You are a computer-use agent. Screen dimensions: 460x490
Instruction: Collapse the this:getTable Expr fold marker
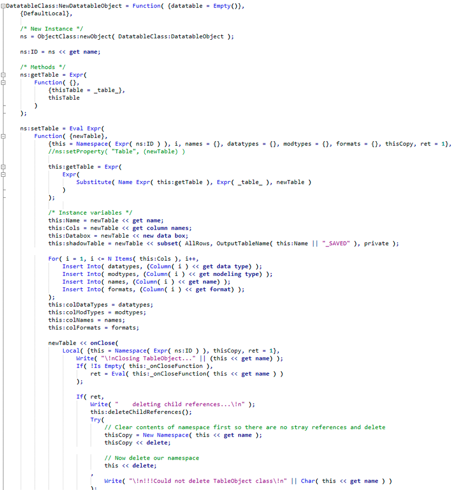[3, 167]
